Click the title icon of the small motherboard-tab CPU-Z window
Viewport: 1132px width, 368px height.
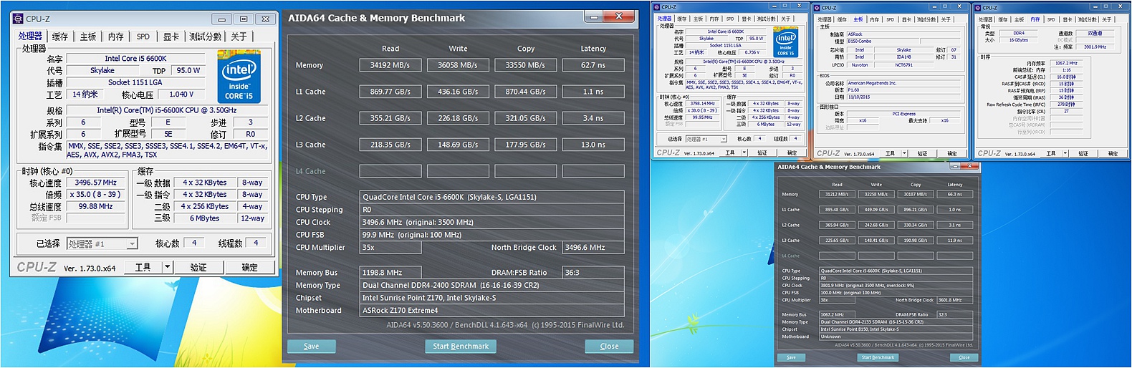[x=817, y=7]
